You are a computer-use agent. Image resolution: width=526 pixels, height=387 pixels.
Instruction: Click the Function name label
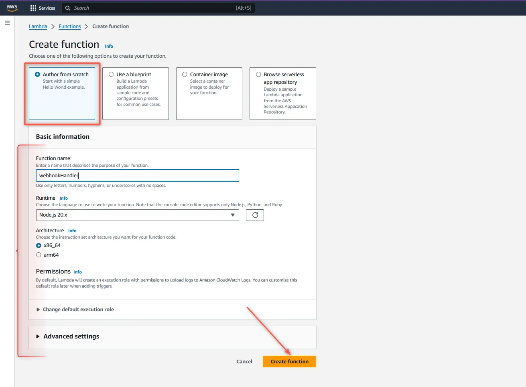(x=53, y=158)
